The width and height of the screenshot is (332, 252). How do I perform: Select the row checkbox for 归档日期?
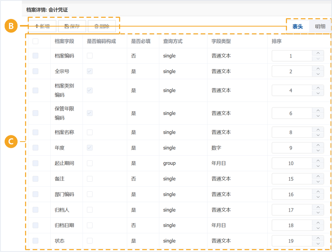point(35,225)
